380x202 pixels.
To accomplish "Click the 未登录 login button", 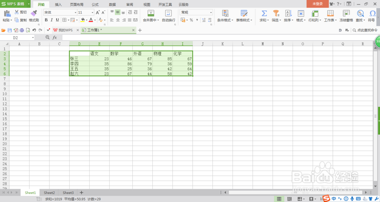I will coord(317,4).
